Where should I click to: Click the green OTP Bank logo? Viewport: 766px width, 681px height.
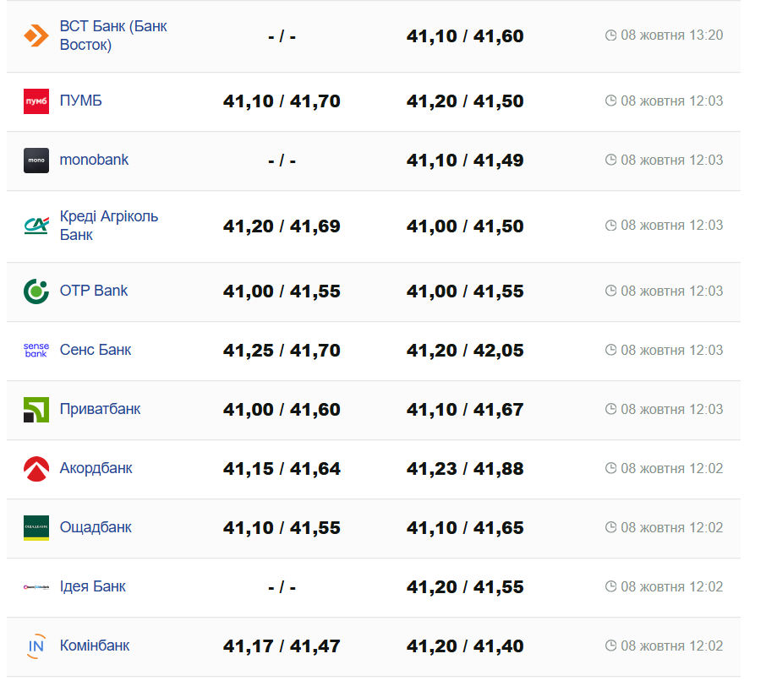[x=36, y=291]
